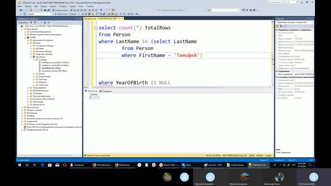
Task: Select the LastName column in tree
Action: 55,65
